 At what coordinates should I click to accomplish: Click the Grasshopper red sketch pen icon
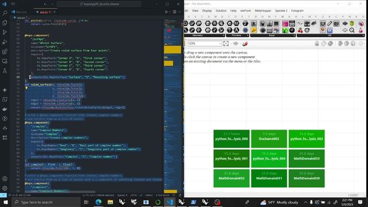(245, 44)
